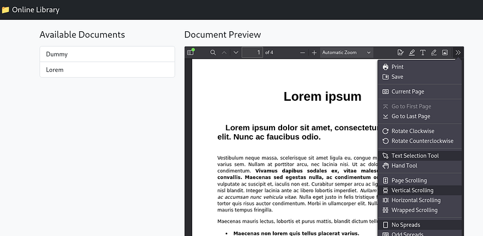Image resolution: width=483 pixels, height=236 pixels.
Task: Choose Rotate Clockwise in the menu
Action: (x=412, y=131)
